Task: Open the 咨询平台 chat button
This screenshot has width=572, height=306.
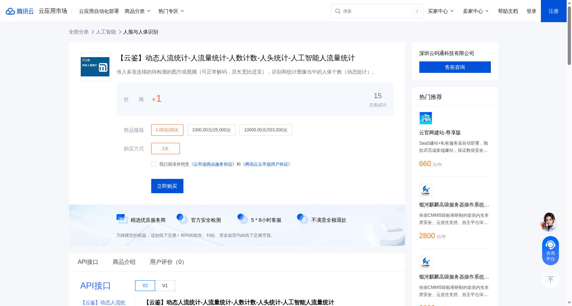Action: [x=551, y=251]
